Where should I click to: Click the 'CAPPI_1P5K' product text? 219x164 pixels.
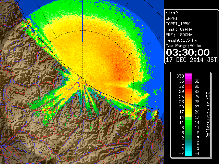178,24
